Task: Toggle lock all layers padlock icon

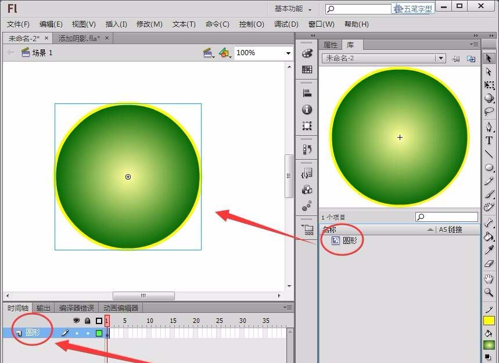Action: 88,321
